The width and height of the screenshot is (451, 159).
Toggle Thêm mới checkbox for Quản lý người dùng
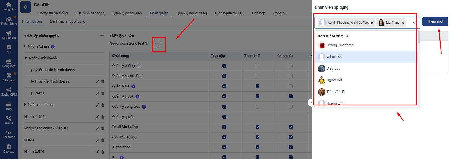coord(257,76)
